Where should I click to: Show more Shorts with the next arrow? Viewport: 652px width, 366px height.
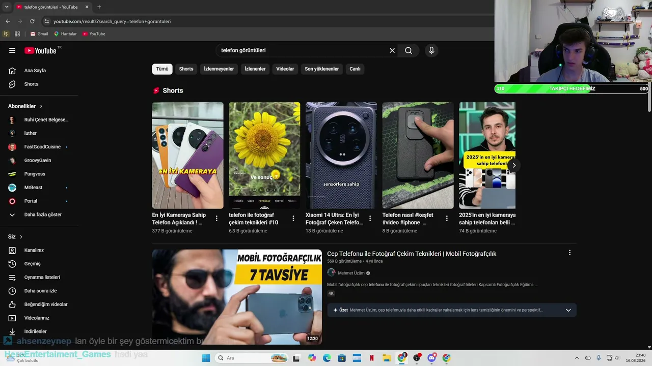point(514,165)
